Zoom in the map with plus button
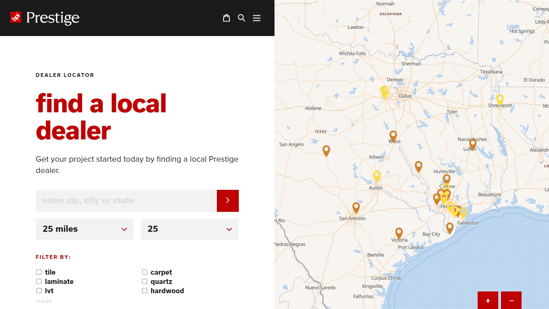This screenshot has height=309, width=549. (488, 300)
